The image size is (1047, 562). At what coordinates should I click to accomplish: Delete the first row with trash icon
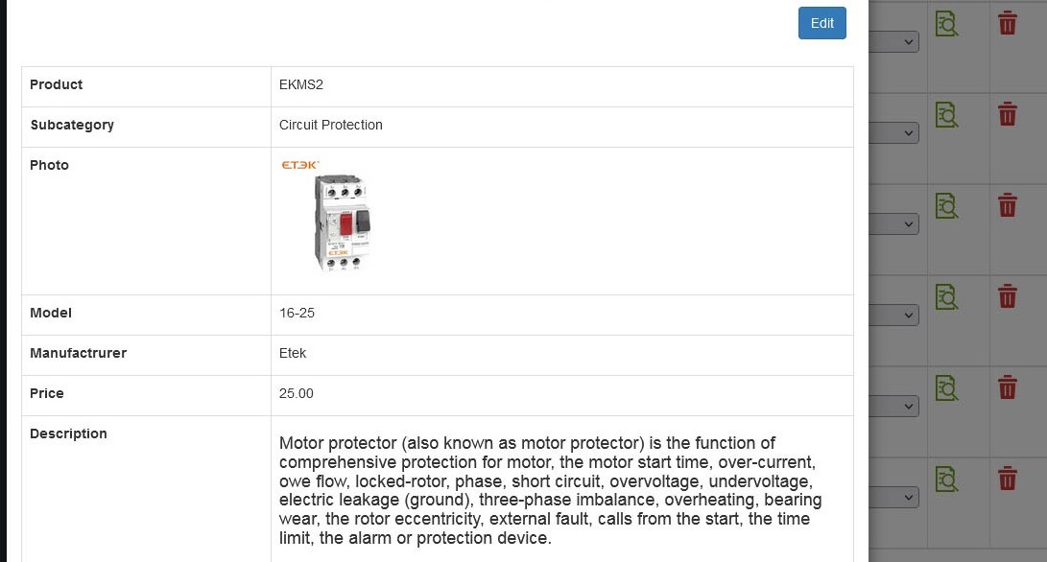pos(1008,23)
